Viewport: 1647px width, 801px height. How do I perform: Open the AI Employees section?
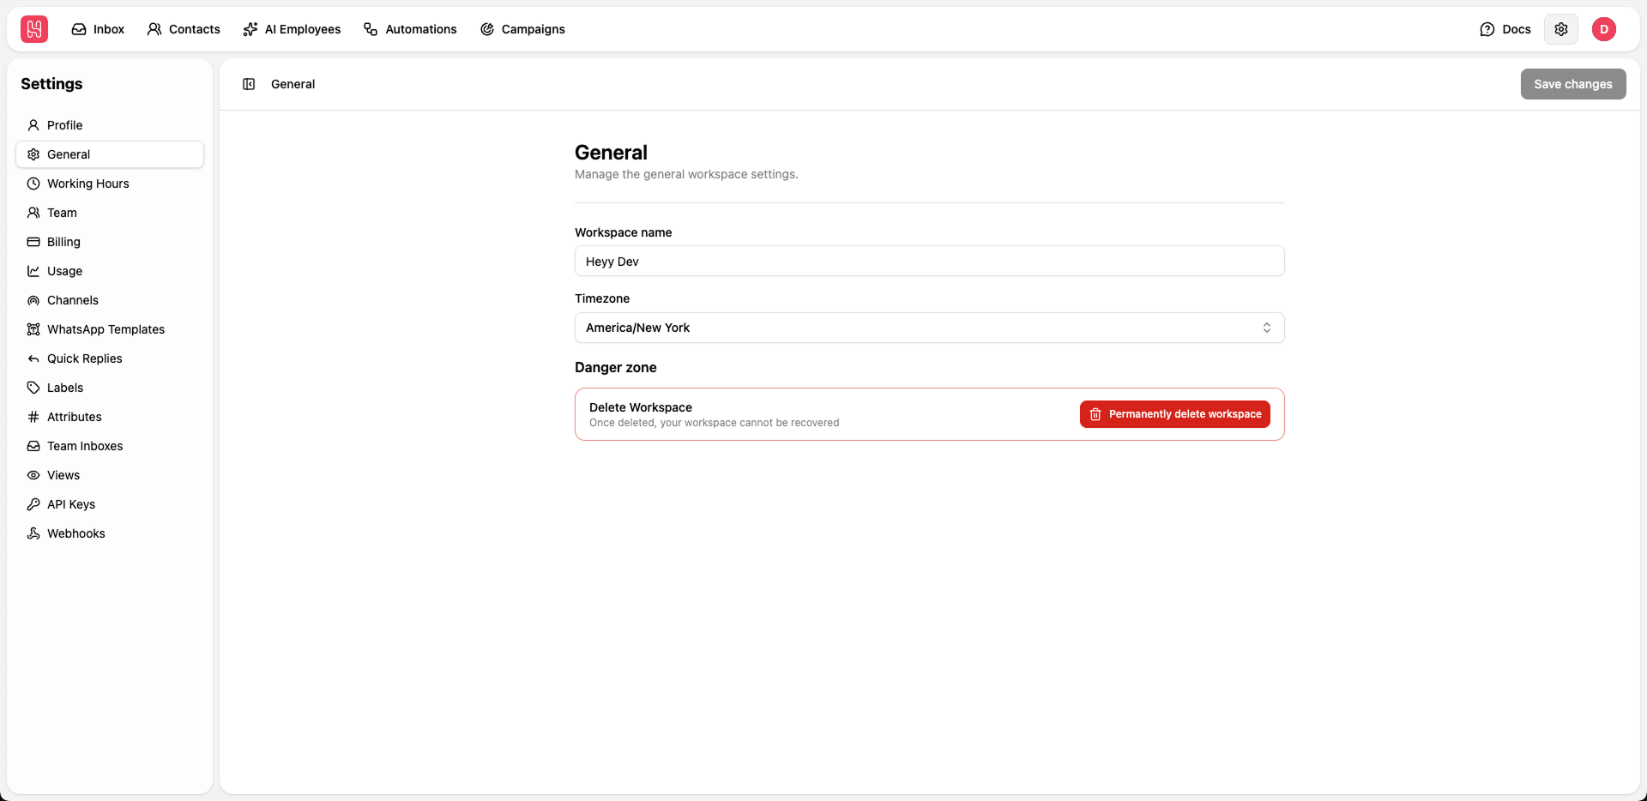click(x=292, y=28)
